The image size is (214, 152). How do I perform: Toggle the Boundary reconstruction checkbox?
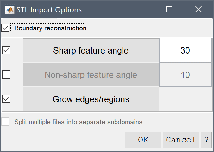click(x=5, y=28)
